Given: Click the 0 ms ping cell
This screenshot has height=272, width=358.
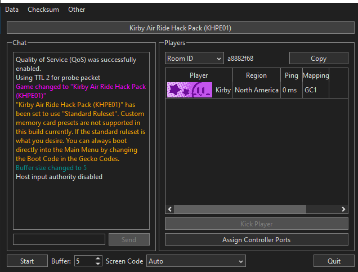Looking at the screenshot, I should (x=292, y=90).
